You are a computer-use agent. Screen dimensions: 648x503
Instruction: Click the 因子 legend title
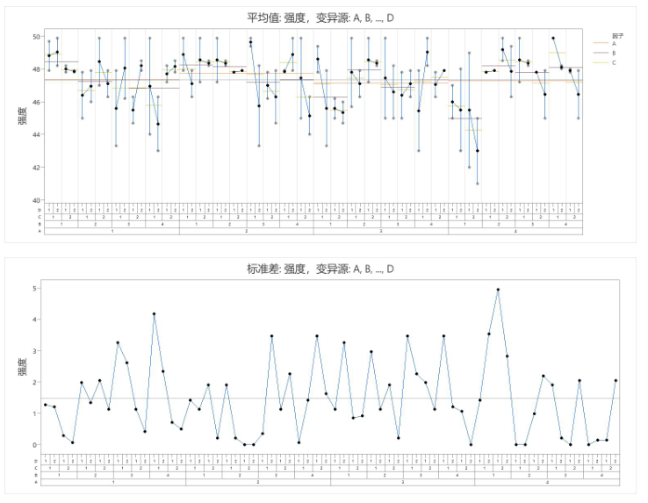616,34
